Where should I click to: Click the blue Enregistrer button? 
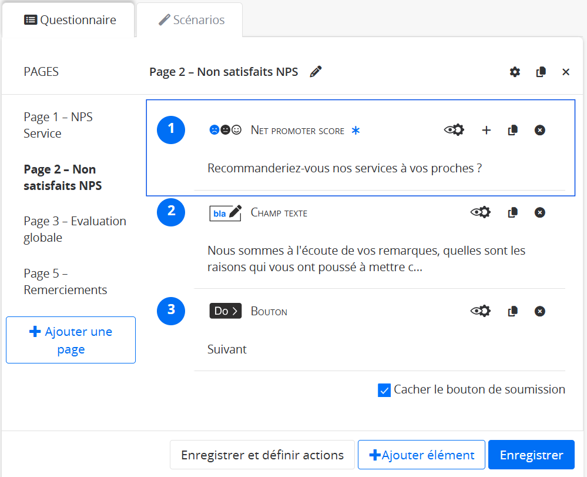(531, 455)
